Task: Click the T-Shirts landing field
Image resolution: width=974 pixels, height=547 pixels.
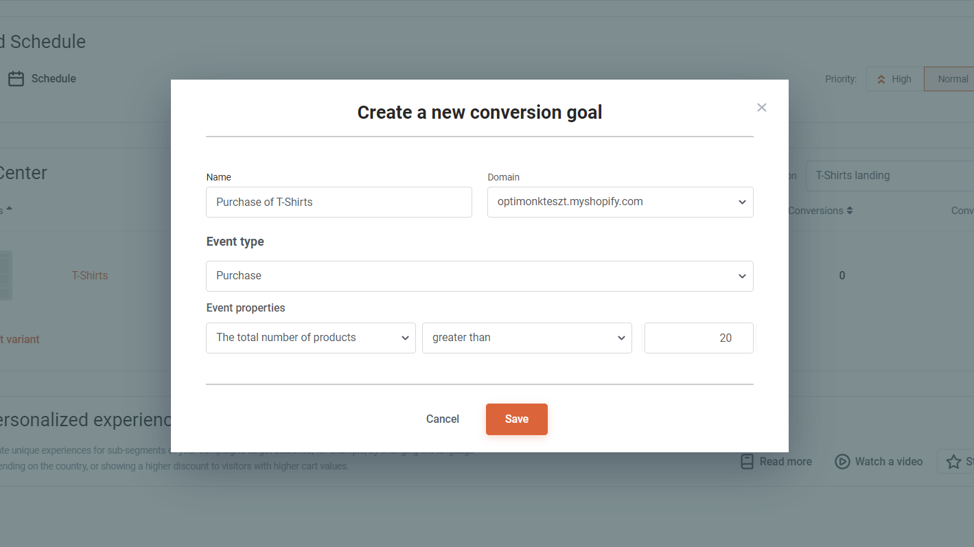Action: coord(890,176)
